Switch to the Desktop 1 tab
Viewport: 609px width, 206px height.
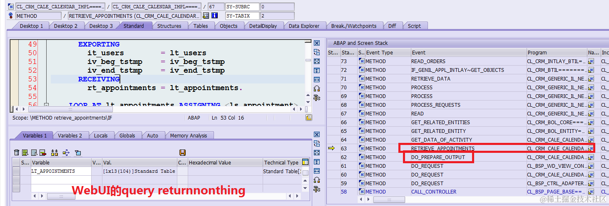(31, 26)
